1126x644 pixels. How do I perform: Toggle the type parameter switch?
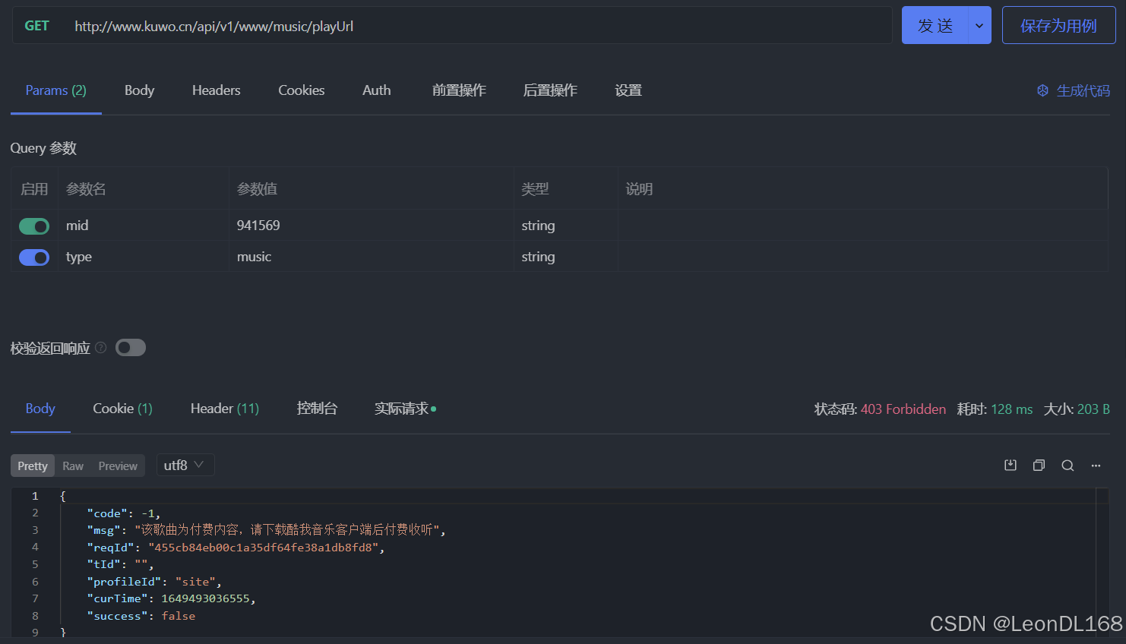click(x=34, y=257)
